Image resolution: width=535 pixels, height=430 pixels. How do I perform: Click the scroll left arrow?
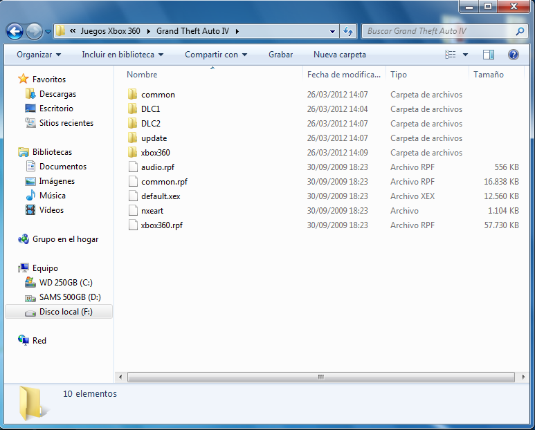tap(120, 377)
